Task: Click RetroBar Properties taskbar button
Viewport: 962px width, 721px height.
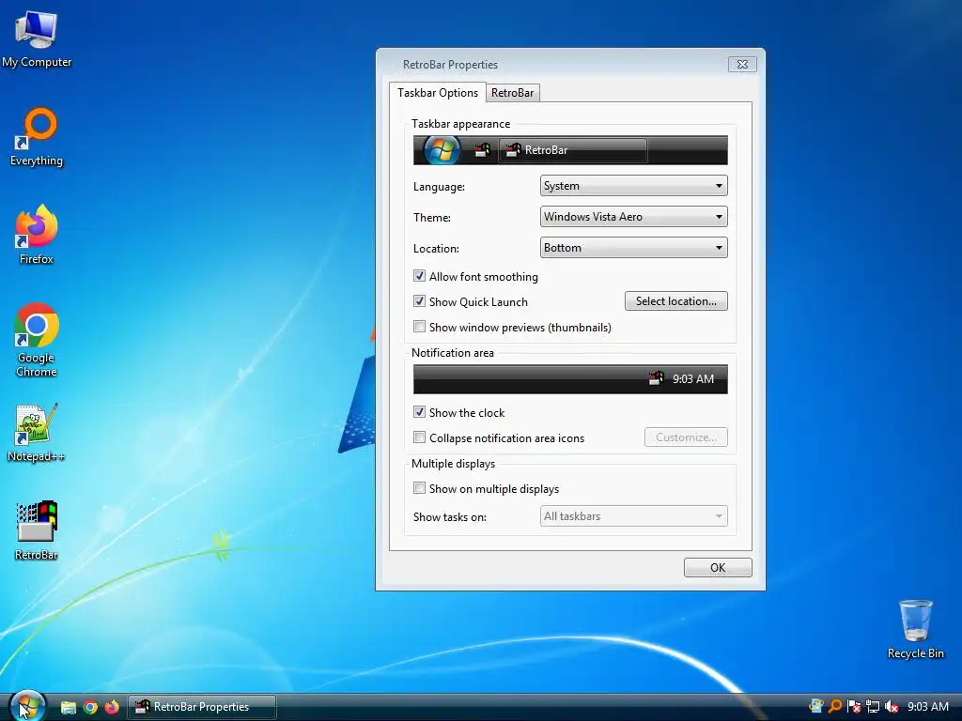Action: click(x=202, y=707)
